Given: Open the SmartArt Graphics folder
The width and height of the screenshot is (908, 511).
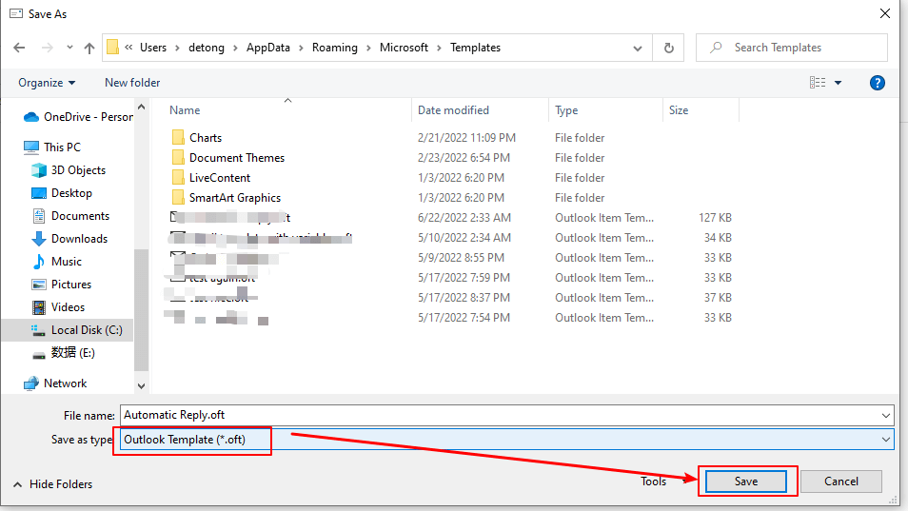Looking at the screenshot, I should tap(234, 198).
